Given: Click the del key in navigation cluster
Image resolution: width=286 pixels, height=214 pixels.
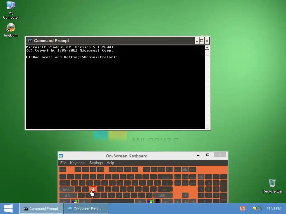Looking at the screenshot, I should coord(177,183).
